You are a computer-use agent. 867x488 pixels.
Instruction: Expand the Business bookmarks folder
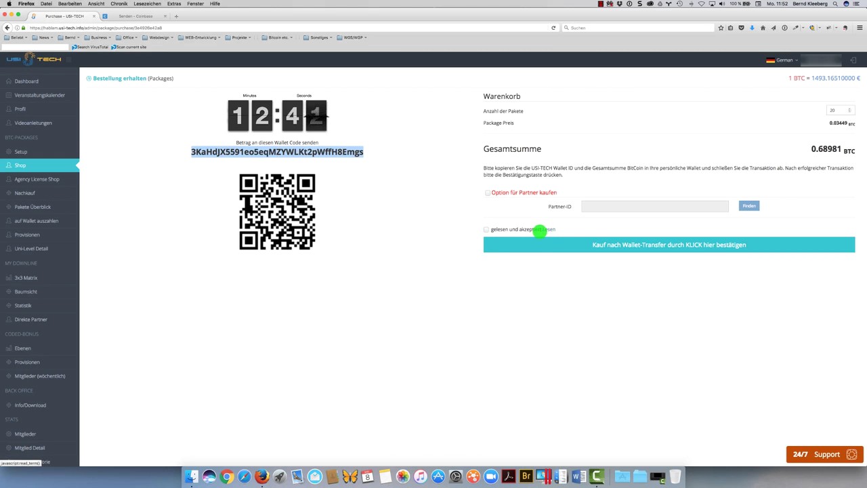99,37
